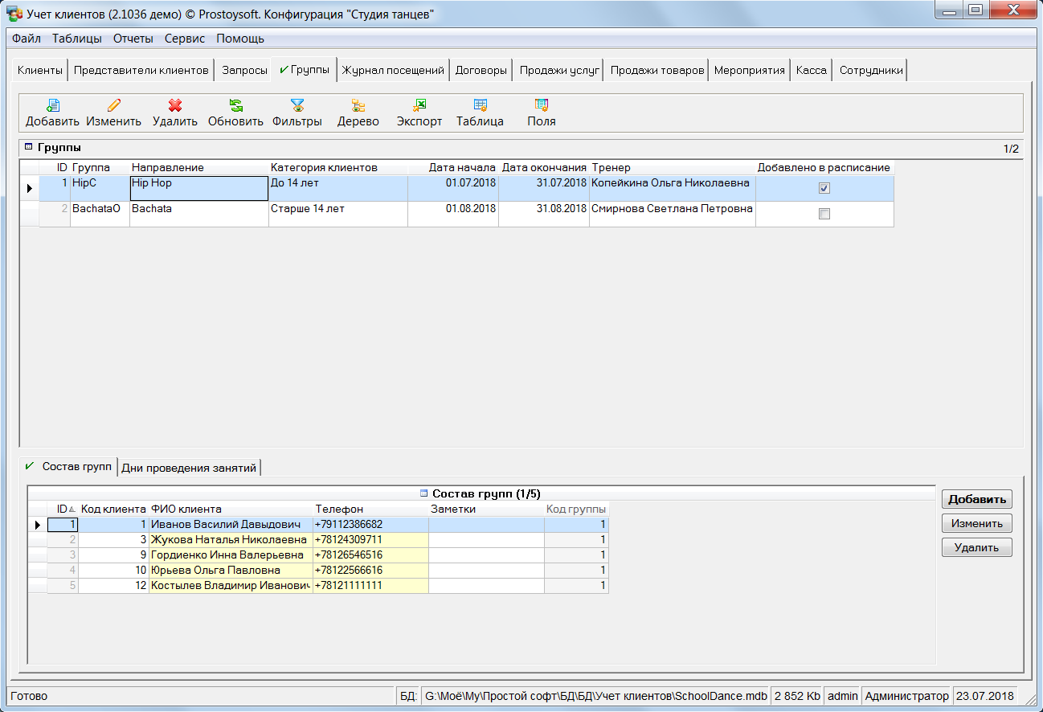The width and height of the screenshot is (1043, 712).
Task: Click trainer Смирнова Светлана Петровна cell
Action: [x=673, y=214]
